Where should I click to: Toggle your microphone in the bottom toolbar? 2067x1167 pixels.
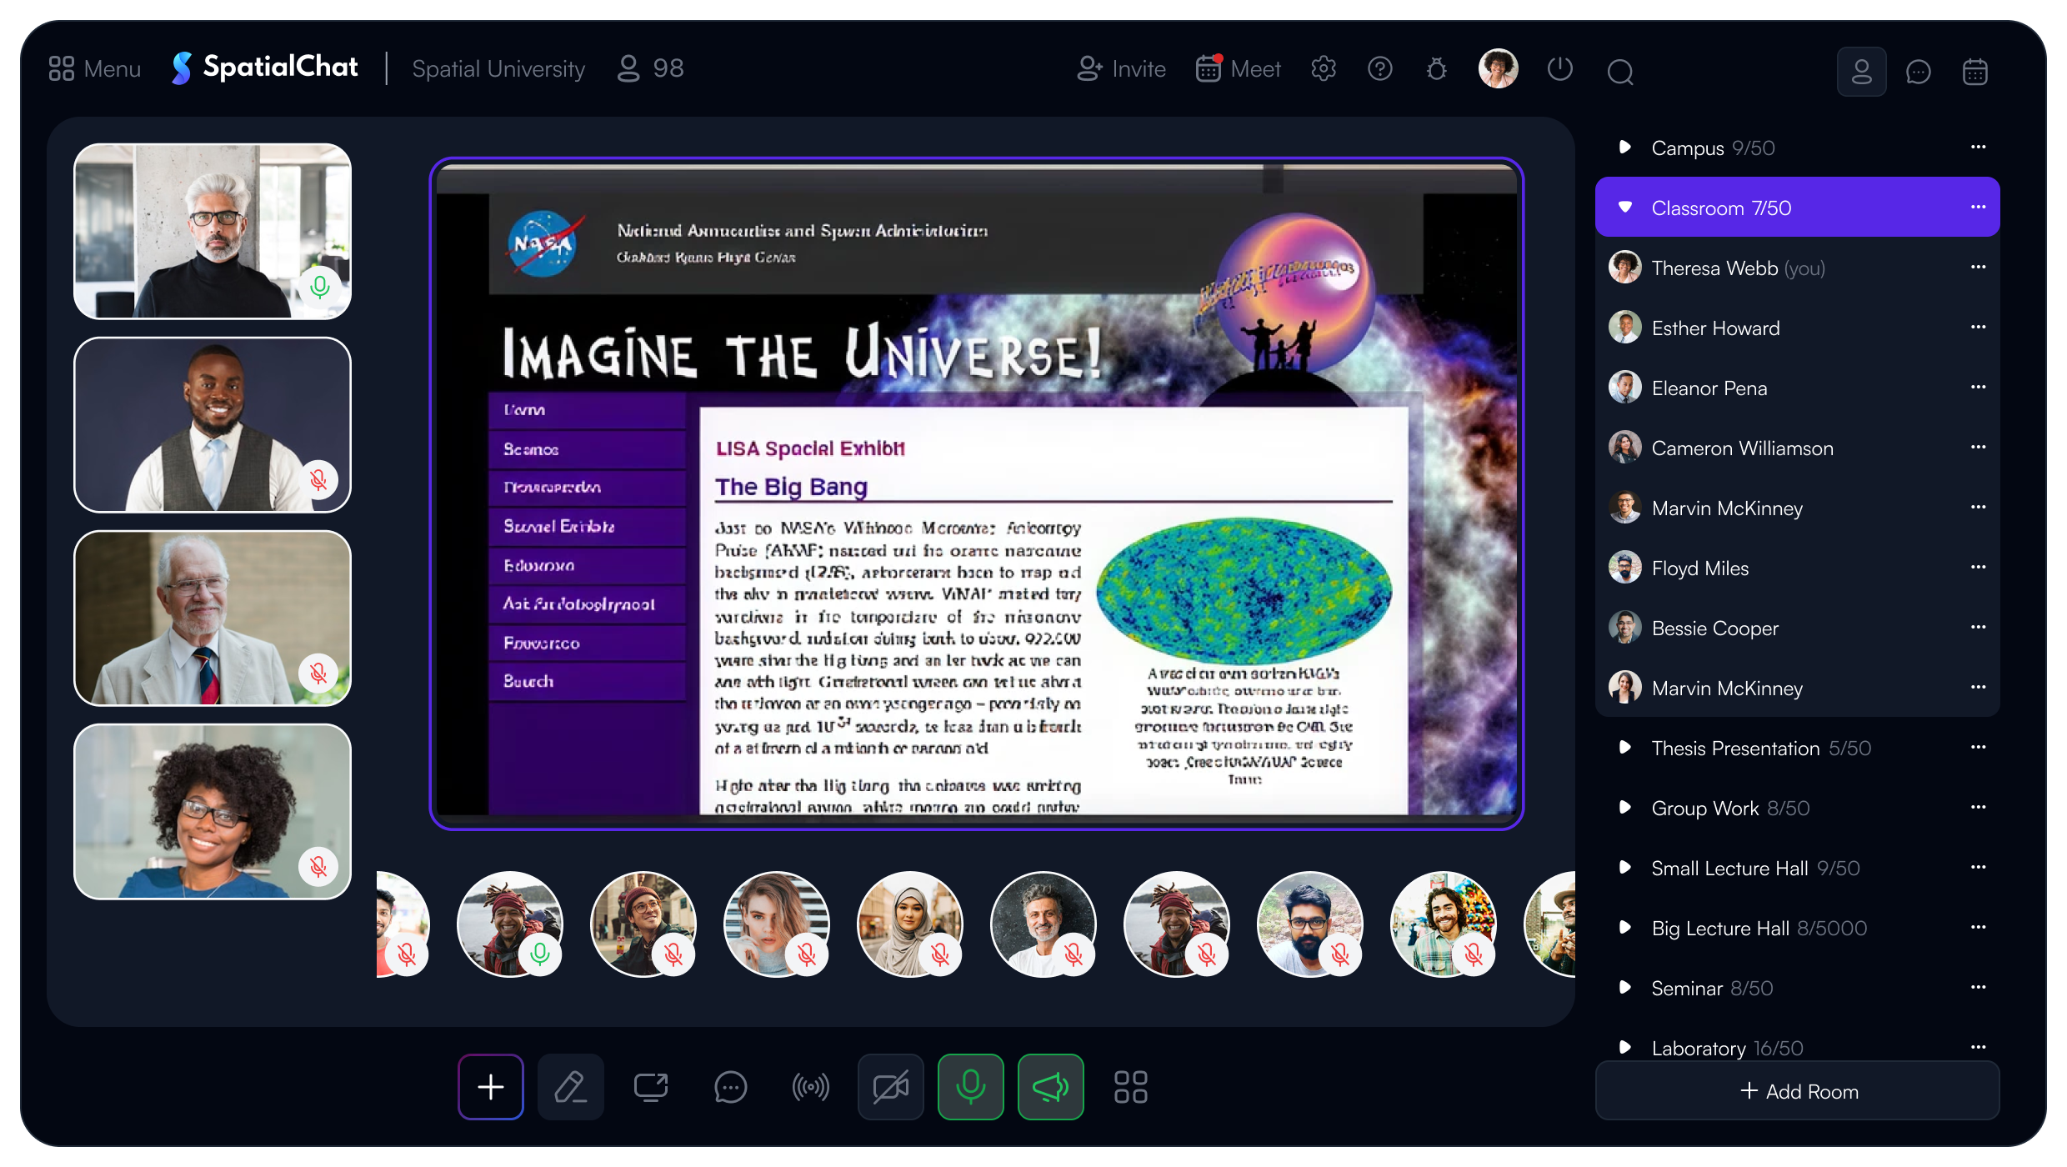click(971, 1087)
